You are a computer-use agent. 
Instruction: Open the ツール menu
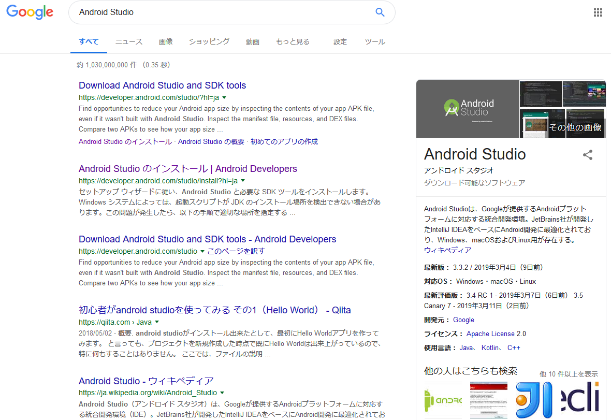pyautogui.click(x=375, y=41)
